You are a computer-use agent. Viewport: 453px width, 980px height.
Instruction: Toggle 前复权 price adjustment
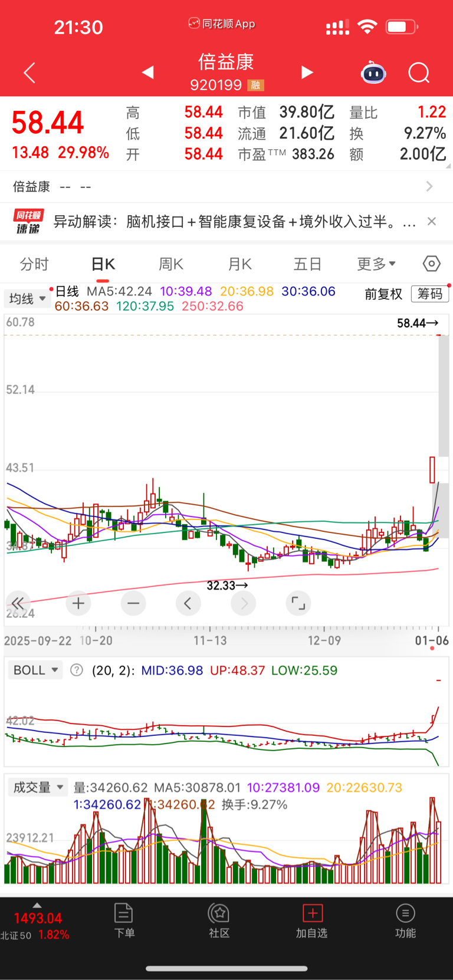[x=383, y=294]
